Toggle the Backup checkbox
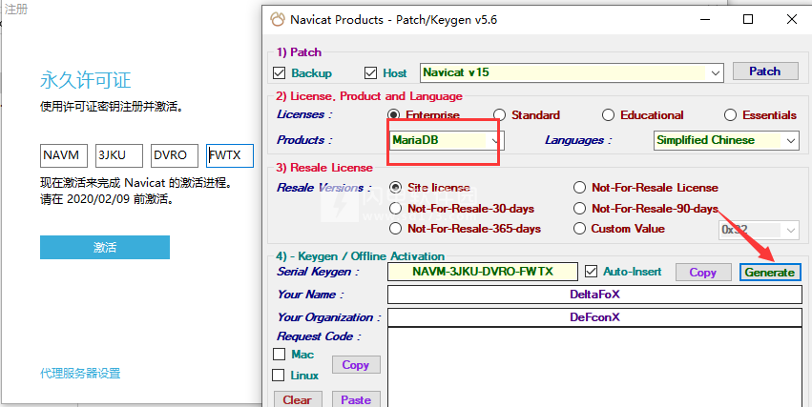Screen dimensions: 812x407 pyautogui.click(x=280, y=73)
